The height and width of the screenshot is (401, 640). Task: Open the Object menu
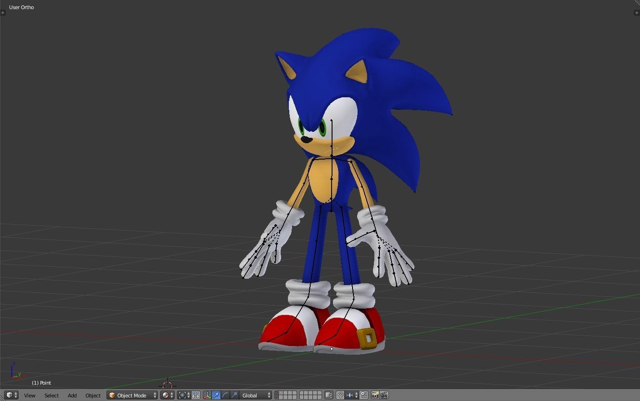click(93, 396)
